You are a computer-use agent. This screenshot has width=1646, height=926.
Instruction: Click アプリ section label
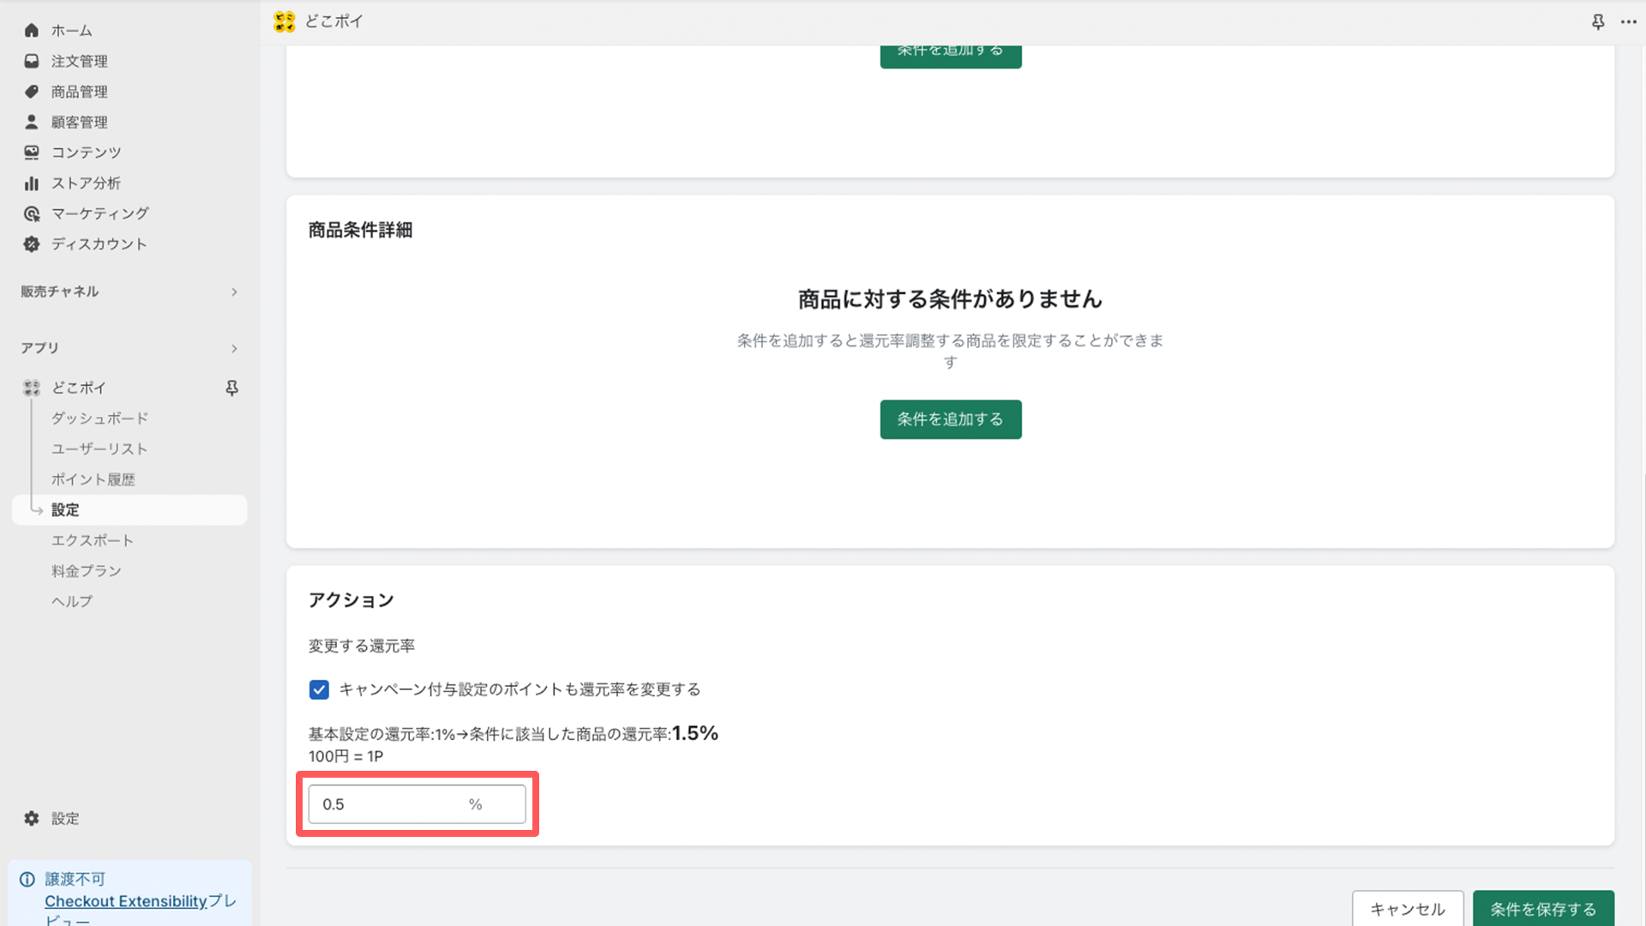click(39, 348)
